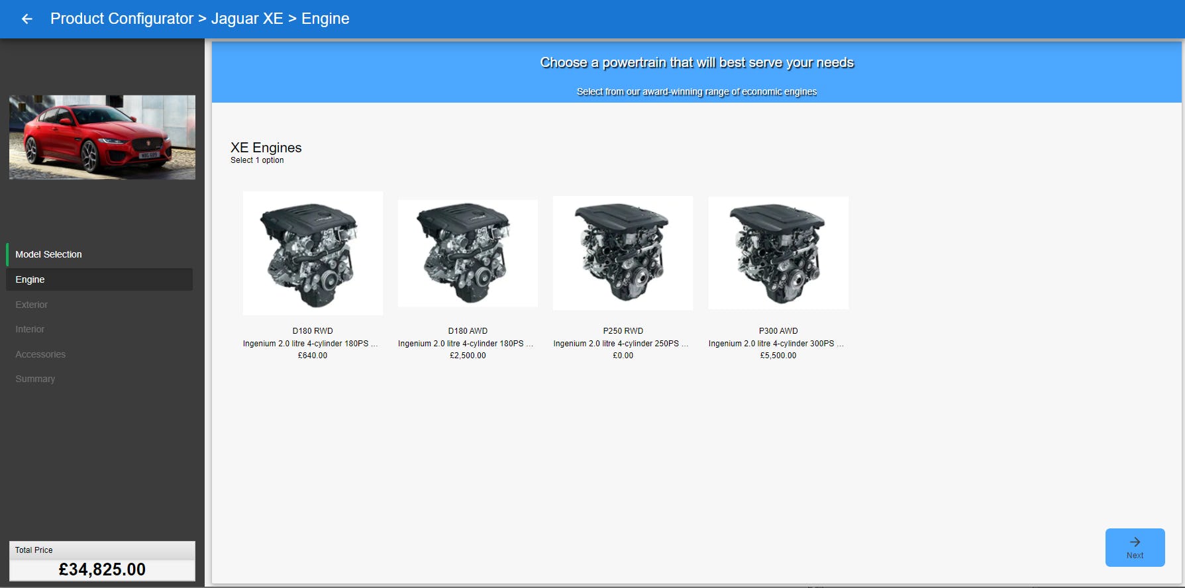Click the £640.00 price

point(313,356)
